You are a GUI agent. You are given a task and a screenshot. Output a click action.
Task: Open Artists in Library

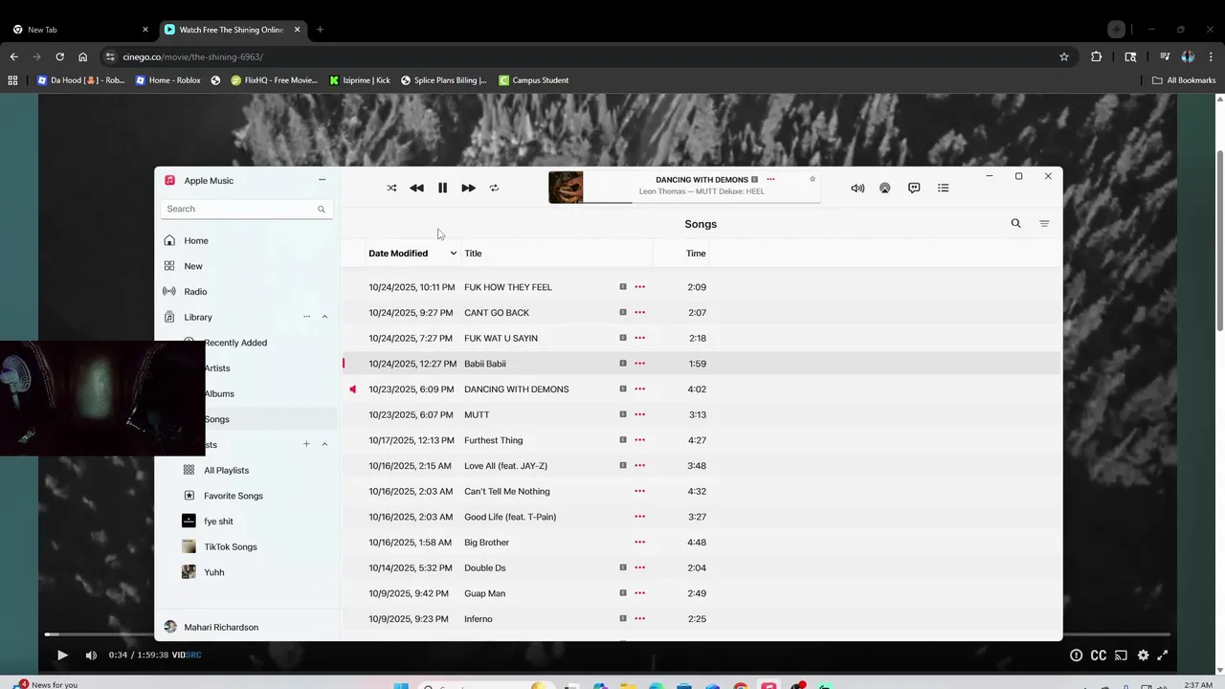click(x=217, y=367)
